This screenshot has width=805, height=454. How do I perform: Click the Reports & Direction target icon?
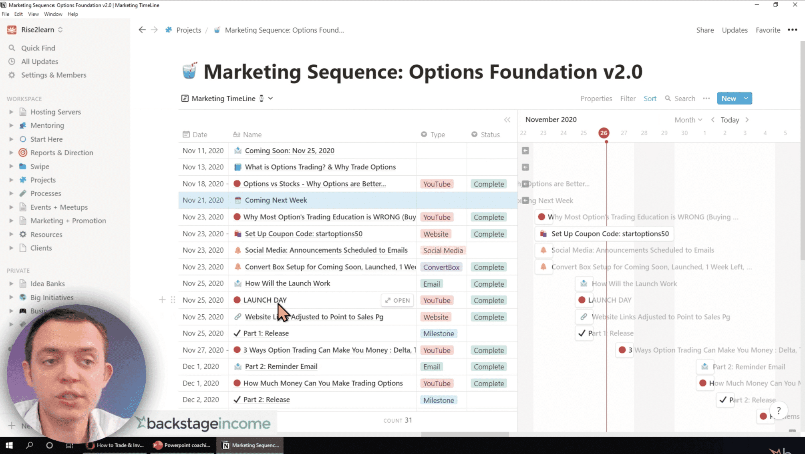[x=23, y=153]
